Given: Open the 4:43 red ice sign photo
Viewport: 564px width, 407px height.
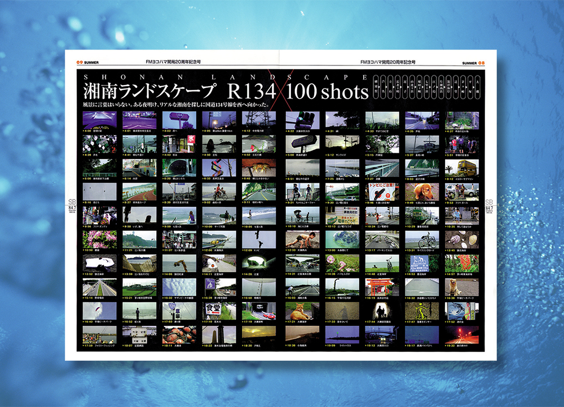Looking at the screenshot, I should pos(179,143).
